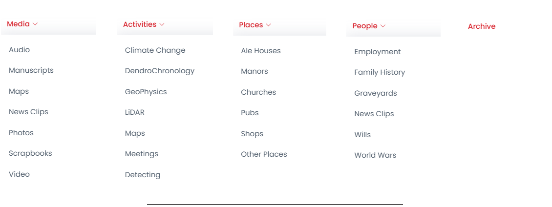552x207 pixels.
Task: Go to Detecting under Activities
Action: (142, 175)
